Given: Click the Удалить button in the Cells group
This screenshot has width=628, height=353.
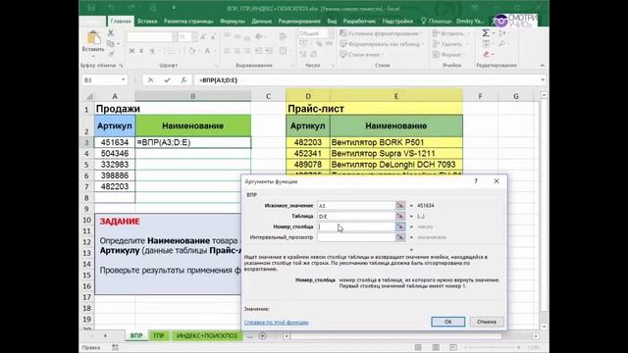Looking at the screenshot, I should point(448,44).
